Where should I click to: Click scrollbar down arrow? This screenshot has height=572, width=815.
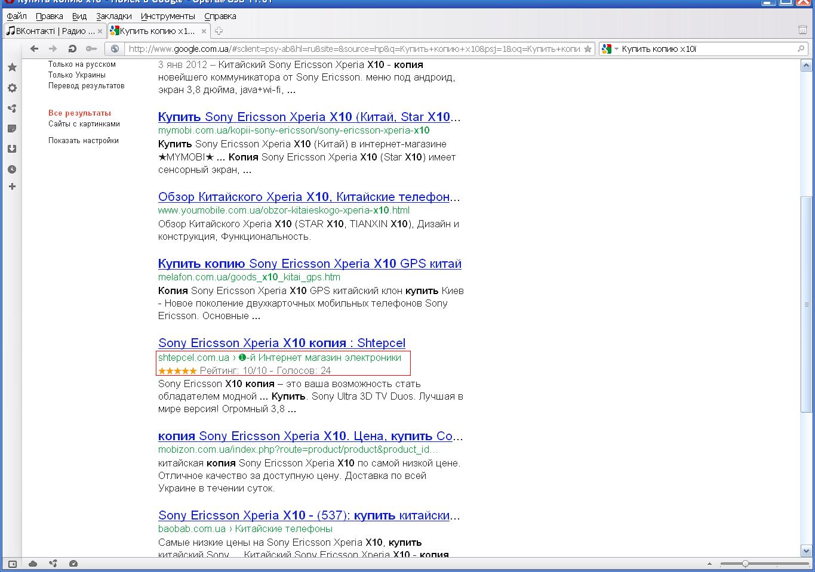pos(806,551)
